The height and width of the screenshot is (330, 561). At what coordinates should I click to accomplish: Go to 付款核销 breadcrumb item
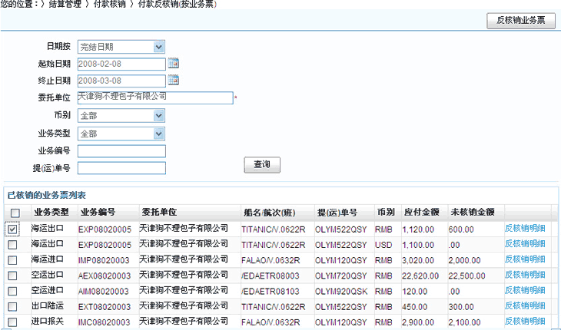coord(111,5)
